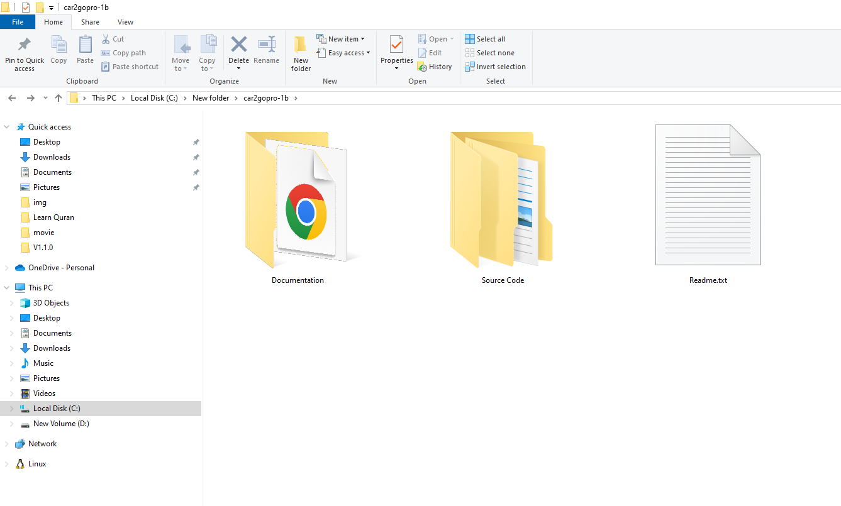The image size is (841, 506).
Task: Click New folder in address breadcrumb
Action: [x=211, y=98]
